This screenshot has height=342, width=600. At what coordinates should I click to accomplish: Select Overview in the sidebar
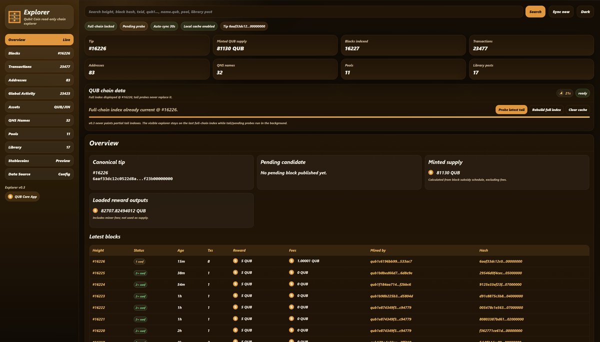point(39,39)
